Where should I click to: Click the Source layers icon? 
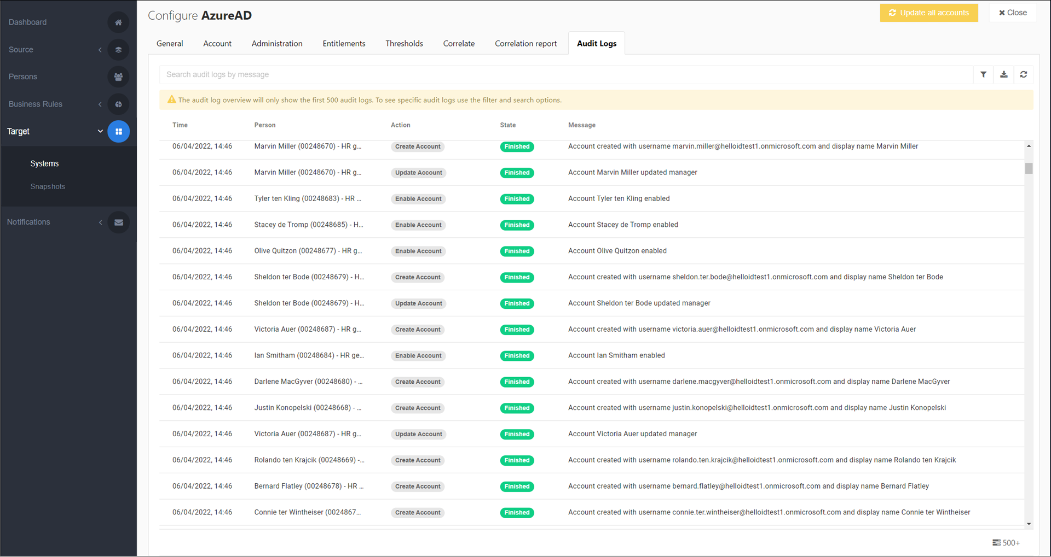(118, 50)
